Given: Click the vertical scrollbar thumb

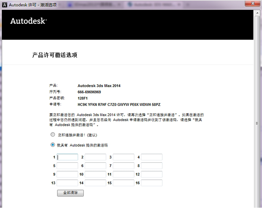Looking at the screenshot, I should click(257, 112).
